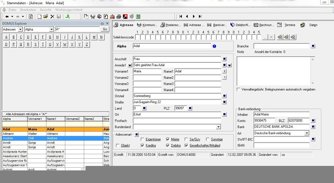Click the letter M filter button
Viewport: 334px width, 183px height.
94,37
